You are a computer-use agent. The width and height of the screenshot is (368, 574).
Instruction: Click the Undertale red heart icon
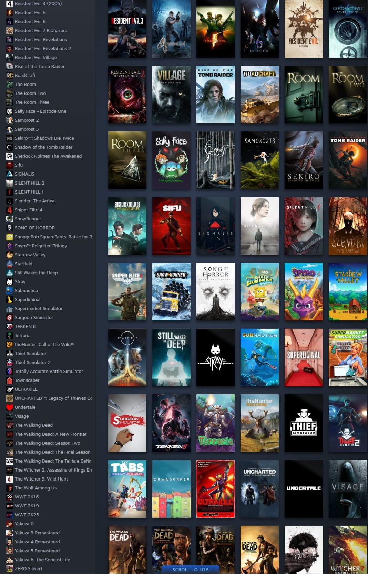(x=10, y=407)
